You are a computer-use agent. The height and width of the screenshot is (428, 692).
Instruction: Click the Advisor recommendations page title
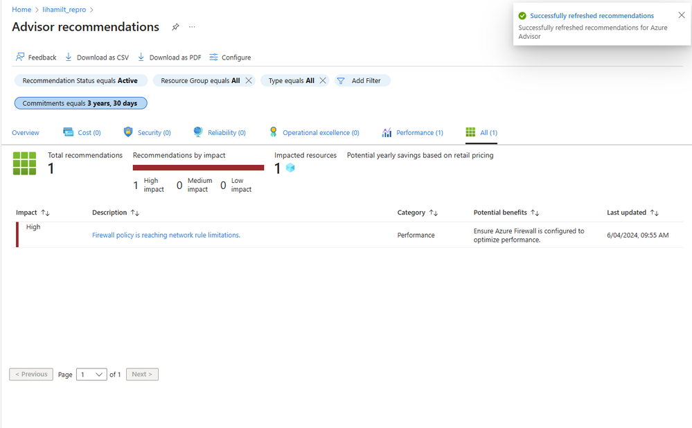point(86,27)
